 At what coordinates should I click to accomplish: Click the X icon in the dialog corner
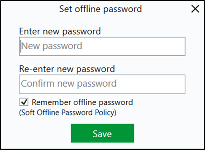[x=195, y=9]
